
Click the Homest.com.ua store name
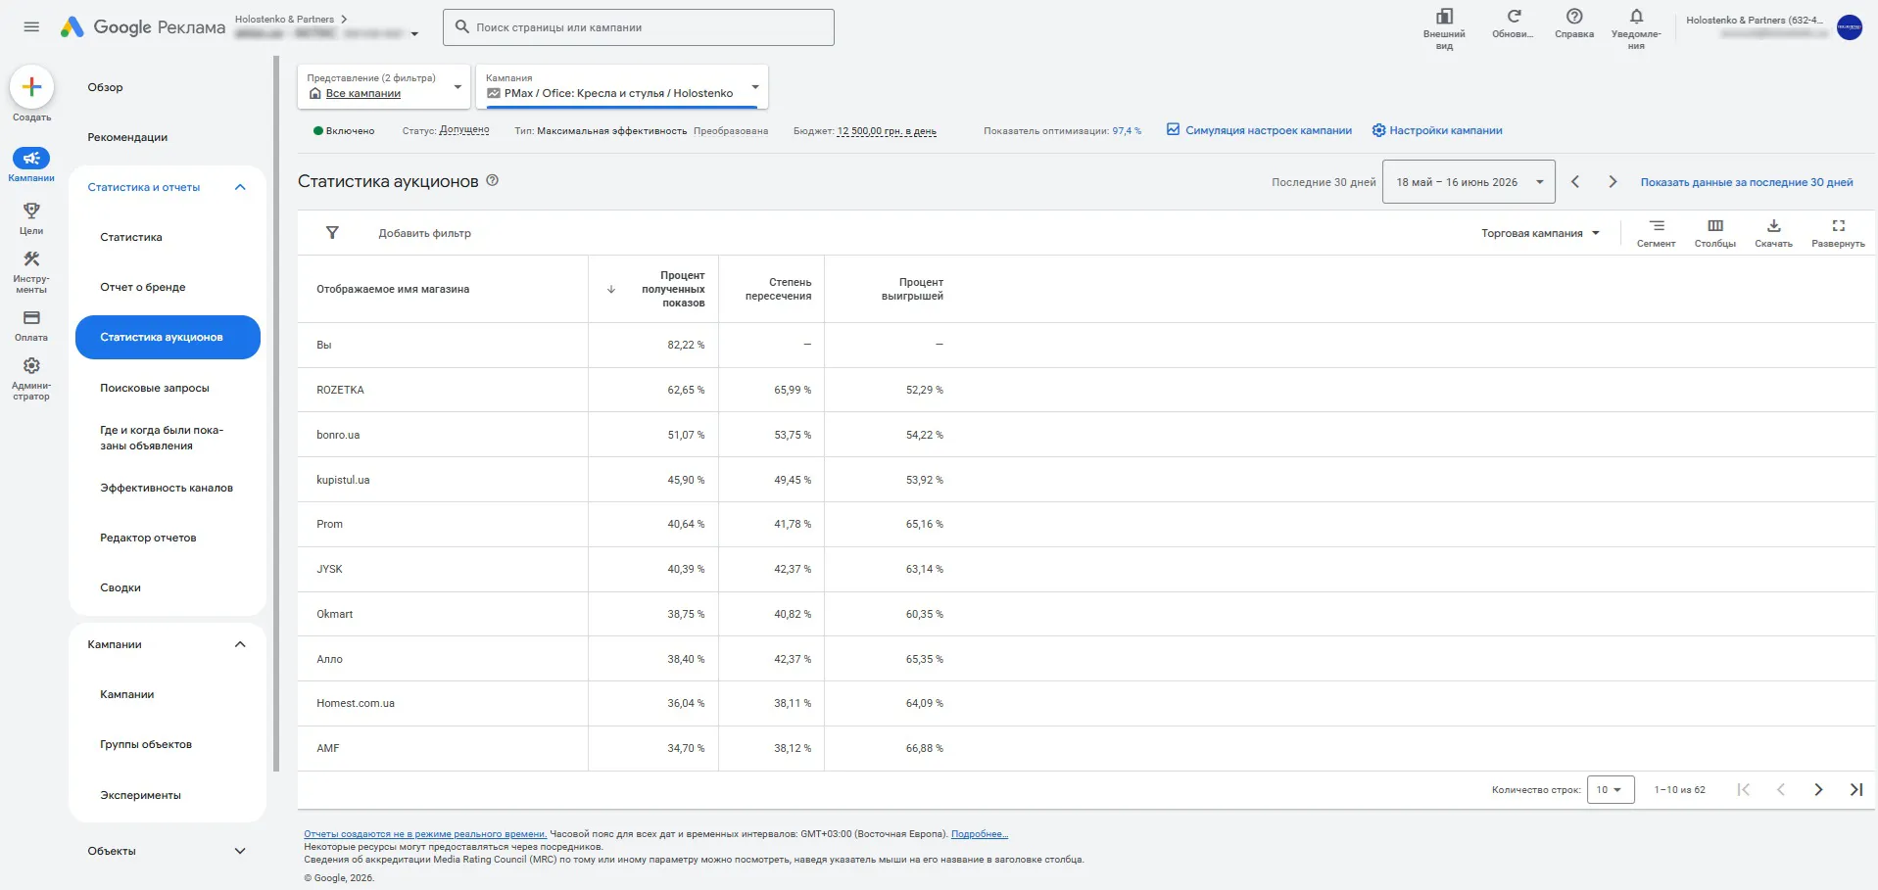coord(356,703)
